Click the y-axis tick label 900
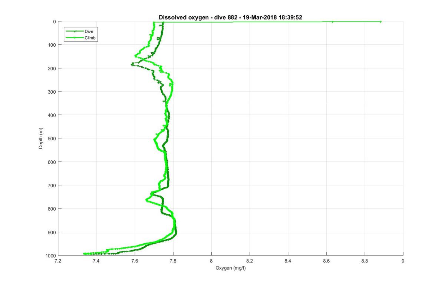The height and width of the screenshot is (287, 445). (52, 232)
